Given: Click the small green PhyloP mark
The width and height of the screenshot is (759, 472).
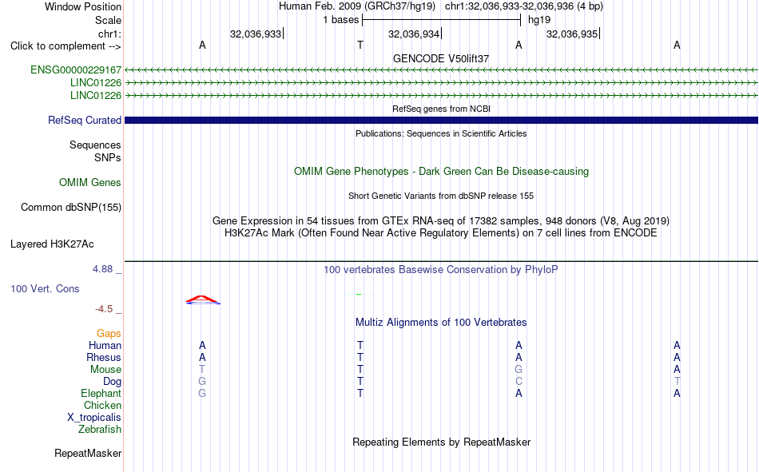Looking at the screenshot, I should [x=359, y=294].
